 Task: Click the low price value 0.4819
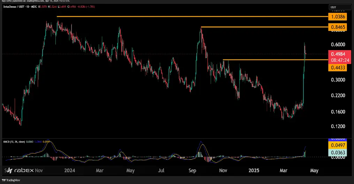tap(62, 7)
